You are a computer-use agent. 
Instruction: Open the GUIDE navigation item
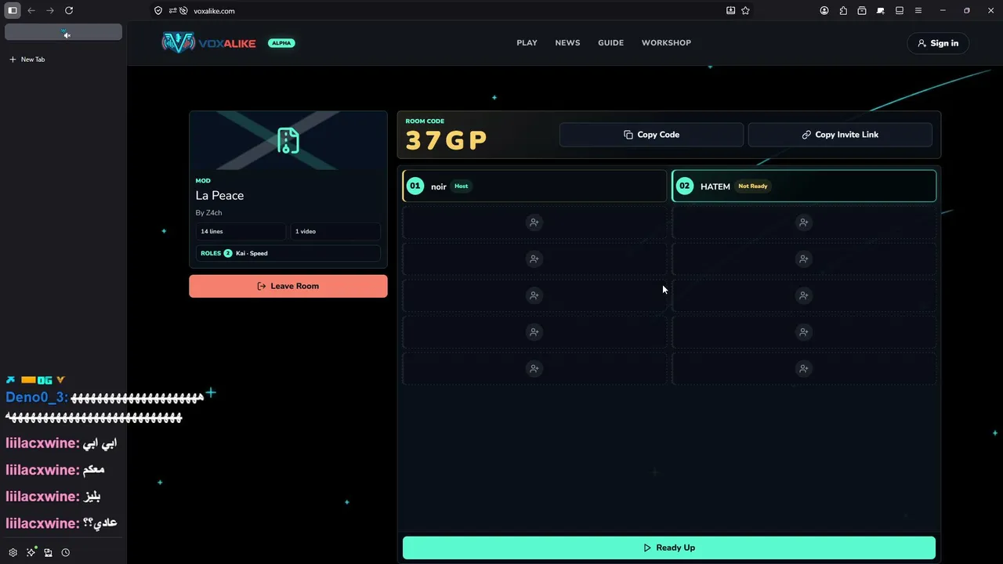point(610,43)
